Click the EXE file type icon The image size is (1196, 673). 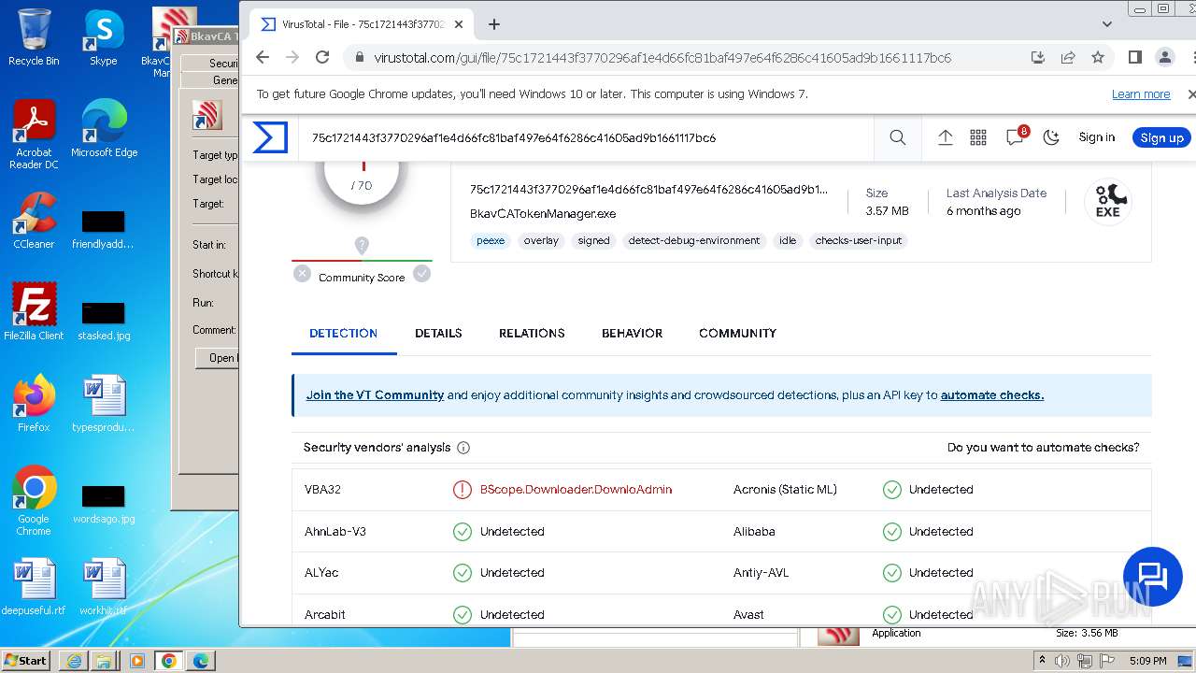(1108, 201)
